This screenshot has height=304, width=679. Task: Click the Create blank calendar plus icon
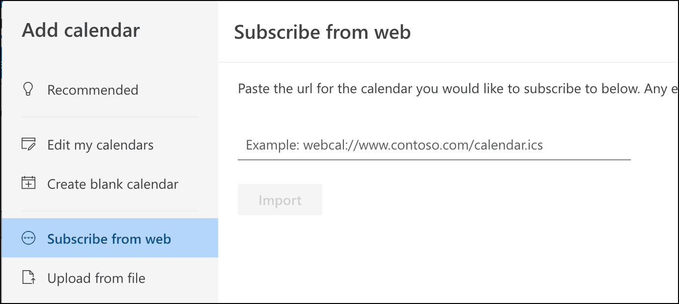pyautogui.click(x=28, y=184)
